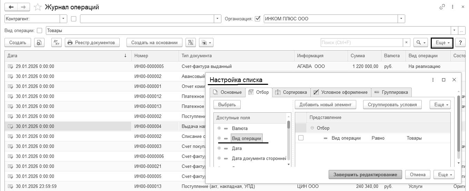Click the Тип документа column header

click(237, 56)
